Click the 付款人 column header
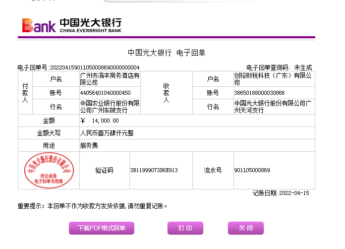Screen dimensions: 345x249 (25, 93)
